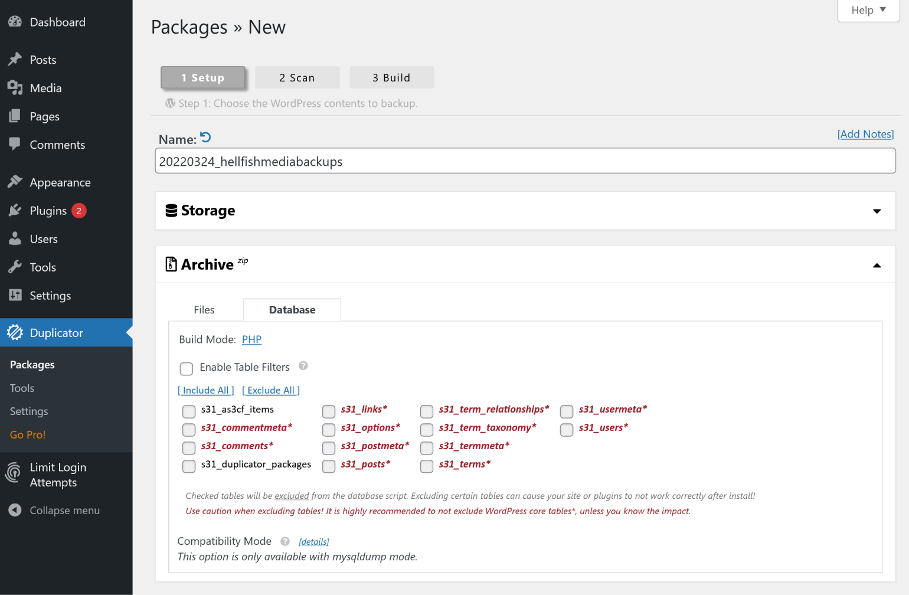Check the s31_posts table checkbox
Screen dimensions: 909x595
(x=329, y=466)
